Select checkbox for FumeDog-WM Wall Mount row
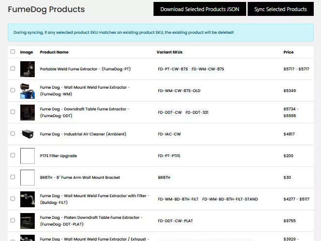Screen dimensions: 321x241 [x=13, y=90]
